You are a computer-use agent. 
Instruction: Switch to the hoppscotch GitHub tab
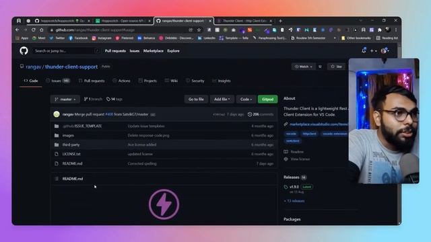pyautogui.click(x=62, y=21)
